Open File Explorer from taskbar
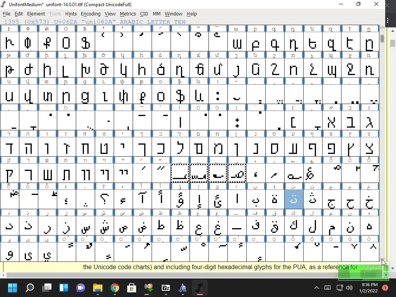Image resolution: width=396 pixels, height=297 pixels. (98, 288)
